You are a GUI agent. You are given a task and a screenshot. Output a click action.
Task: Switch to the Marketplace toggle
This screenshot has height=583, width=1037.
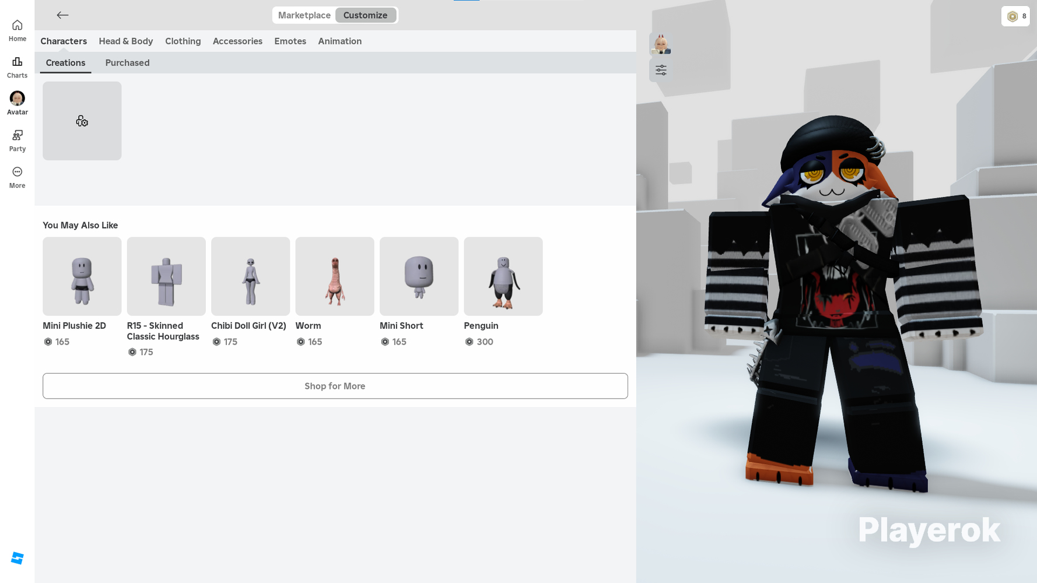point(304,15)
